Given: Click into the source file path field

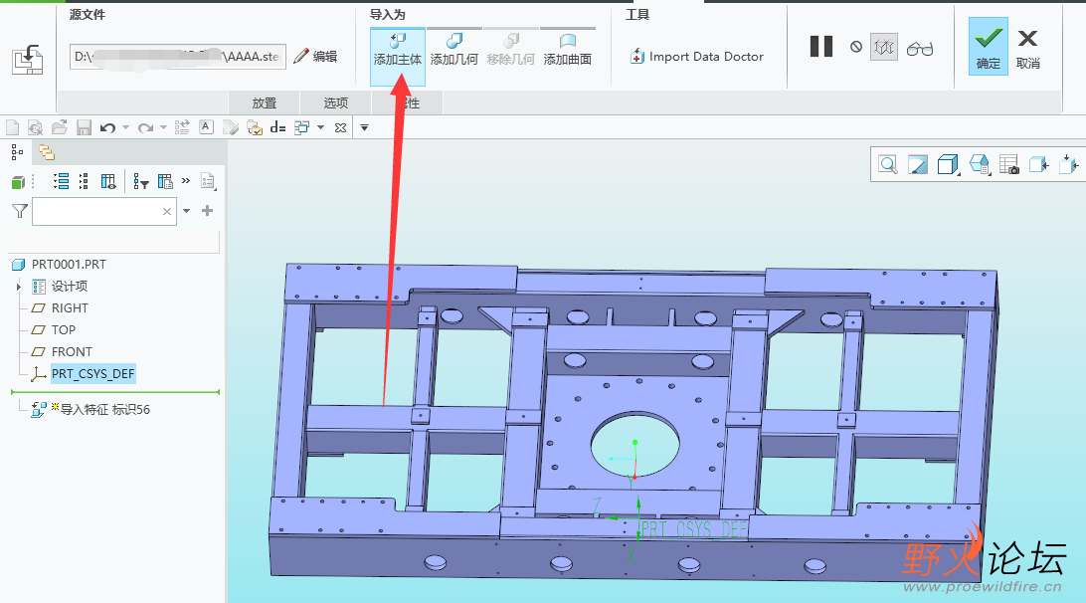Looking at the screenshot, I should pos(177,57).
